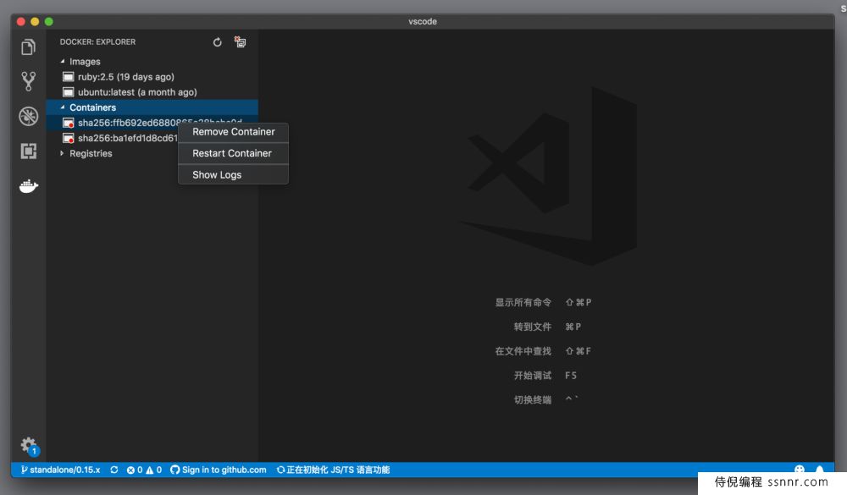Collapse the Containers tree section
This screenshot has width=847, height=495.
pos(63,107)
